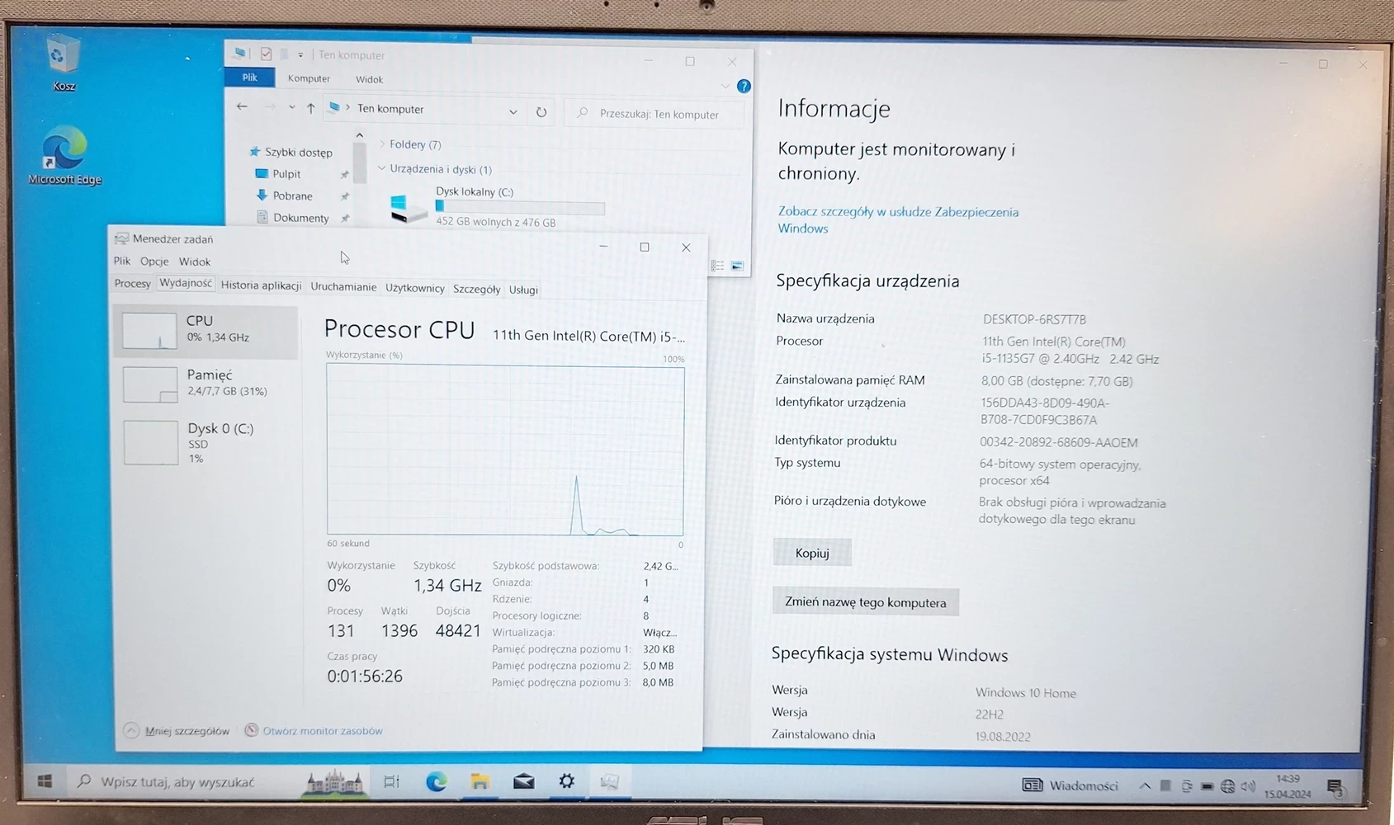Click the volume speaker tray icon
1394x825 pixels.
[1248, 786]
